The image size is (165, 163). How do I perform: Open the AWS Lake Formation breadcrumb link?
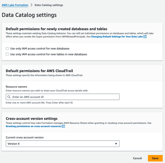coord(15,5)
